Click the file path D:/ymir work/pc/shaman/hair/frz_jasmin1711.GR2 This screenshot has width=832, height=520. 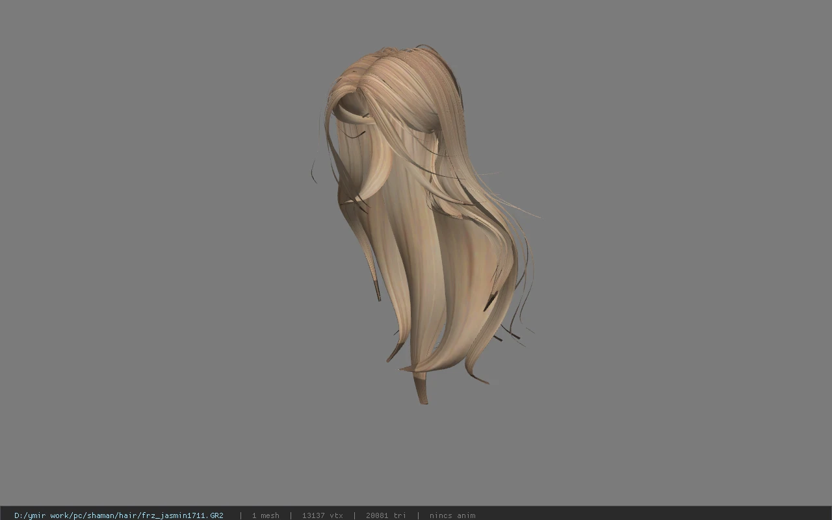pyautogui.click(x=119, y=515)
